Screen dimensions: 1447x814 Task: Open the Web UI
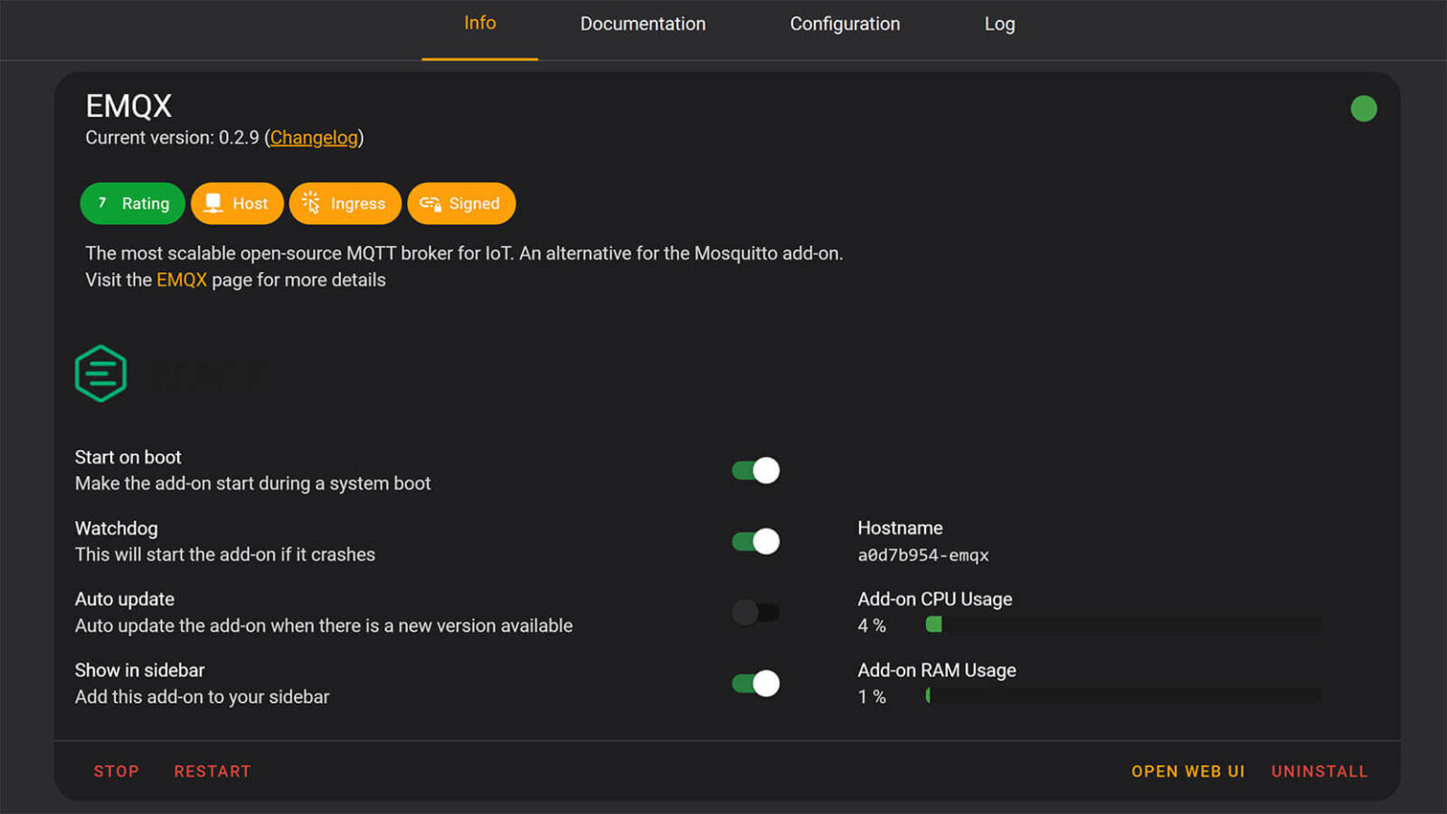(x=1187, y=771)
